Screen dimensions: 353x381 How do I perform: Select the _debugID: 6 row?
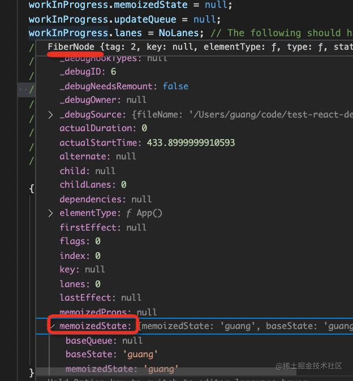click(195, 72)
